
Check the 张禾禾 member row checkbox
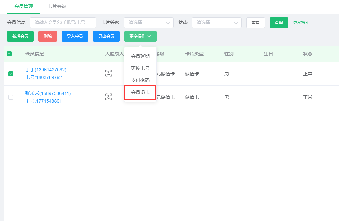tap(11, 97)
